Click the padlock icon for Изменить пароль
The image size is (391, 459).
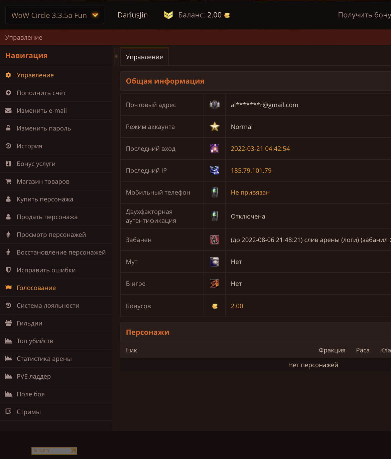[8, 128]
